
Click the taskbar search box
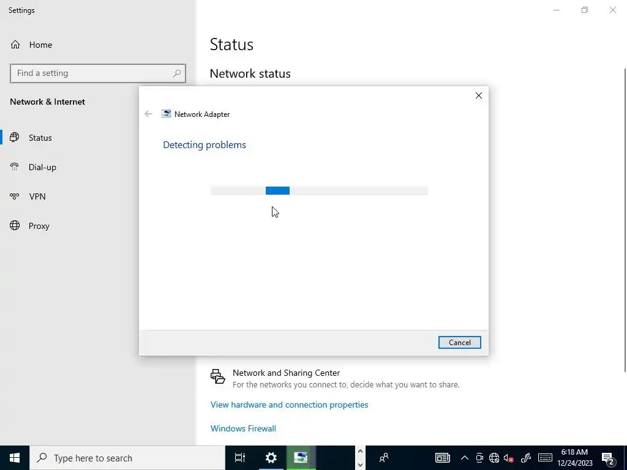127,458
